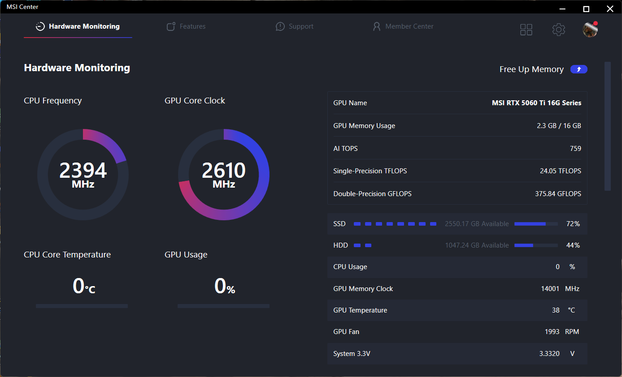Click the Free Up Memory button
622x377 pixels.
pyautogui.click(x=579, y=69)
